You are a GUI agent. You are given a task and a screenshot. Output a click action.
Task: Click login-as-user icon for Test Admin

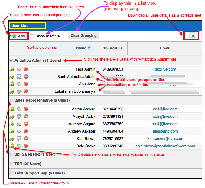(12, 69)
